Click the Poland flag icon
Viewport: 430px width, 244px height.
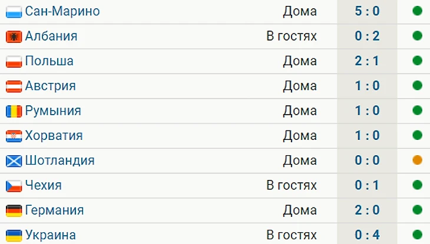point(14,61)
